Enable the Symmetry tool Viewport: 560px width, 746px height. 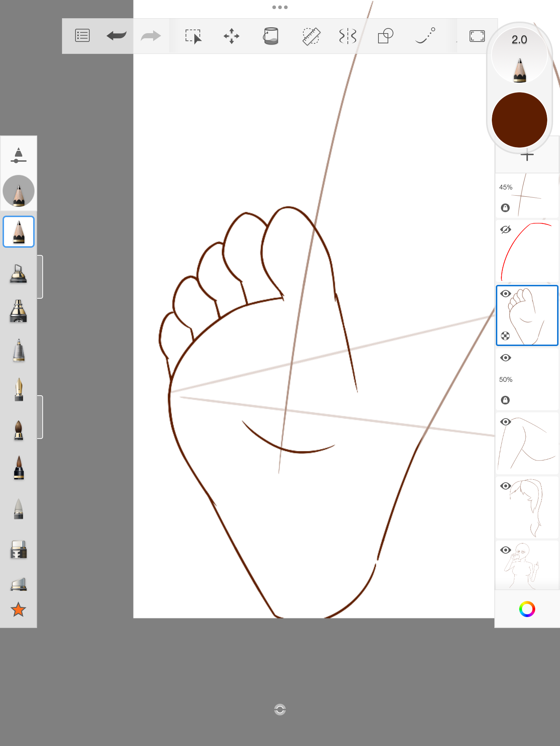[x=348, y=36]
